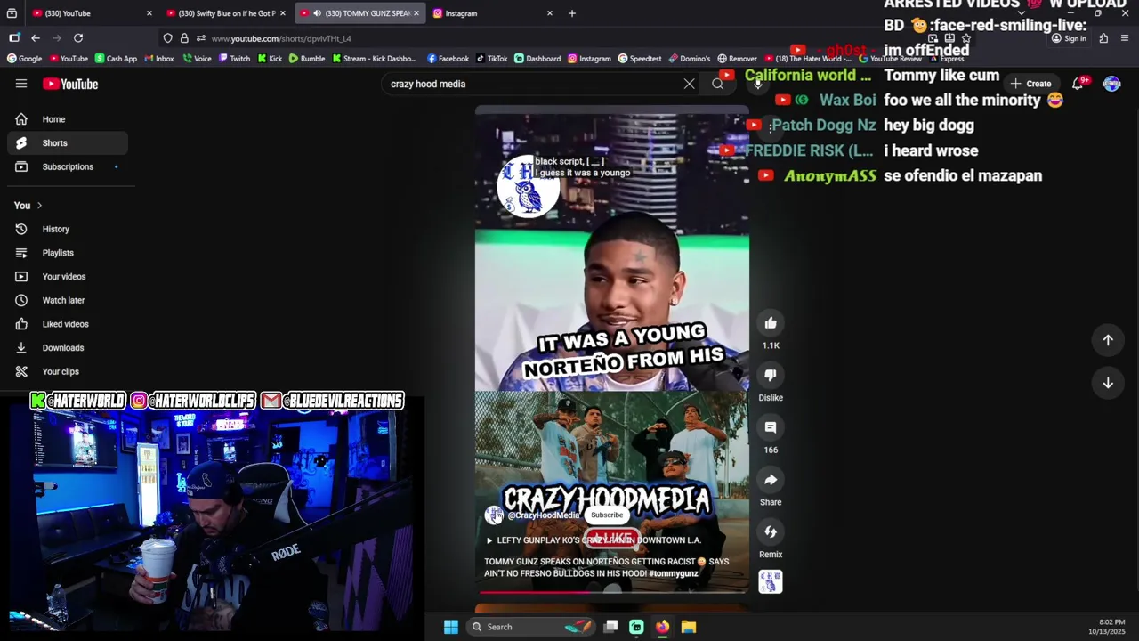This screenshot has width=1139, height=641.
Task: Open YouTube notifications bell
Action: point(1078,84)
